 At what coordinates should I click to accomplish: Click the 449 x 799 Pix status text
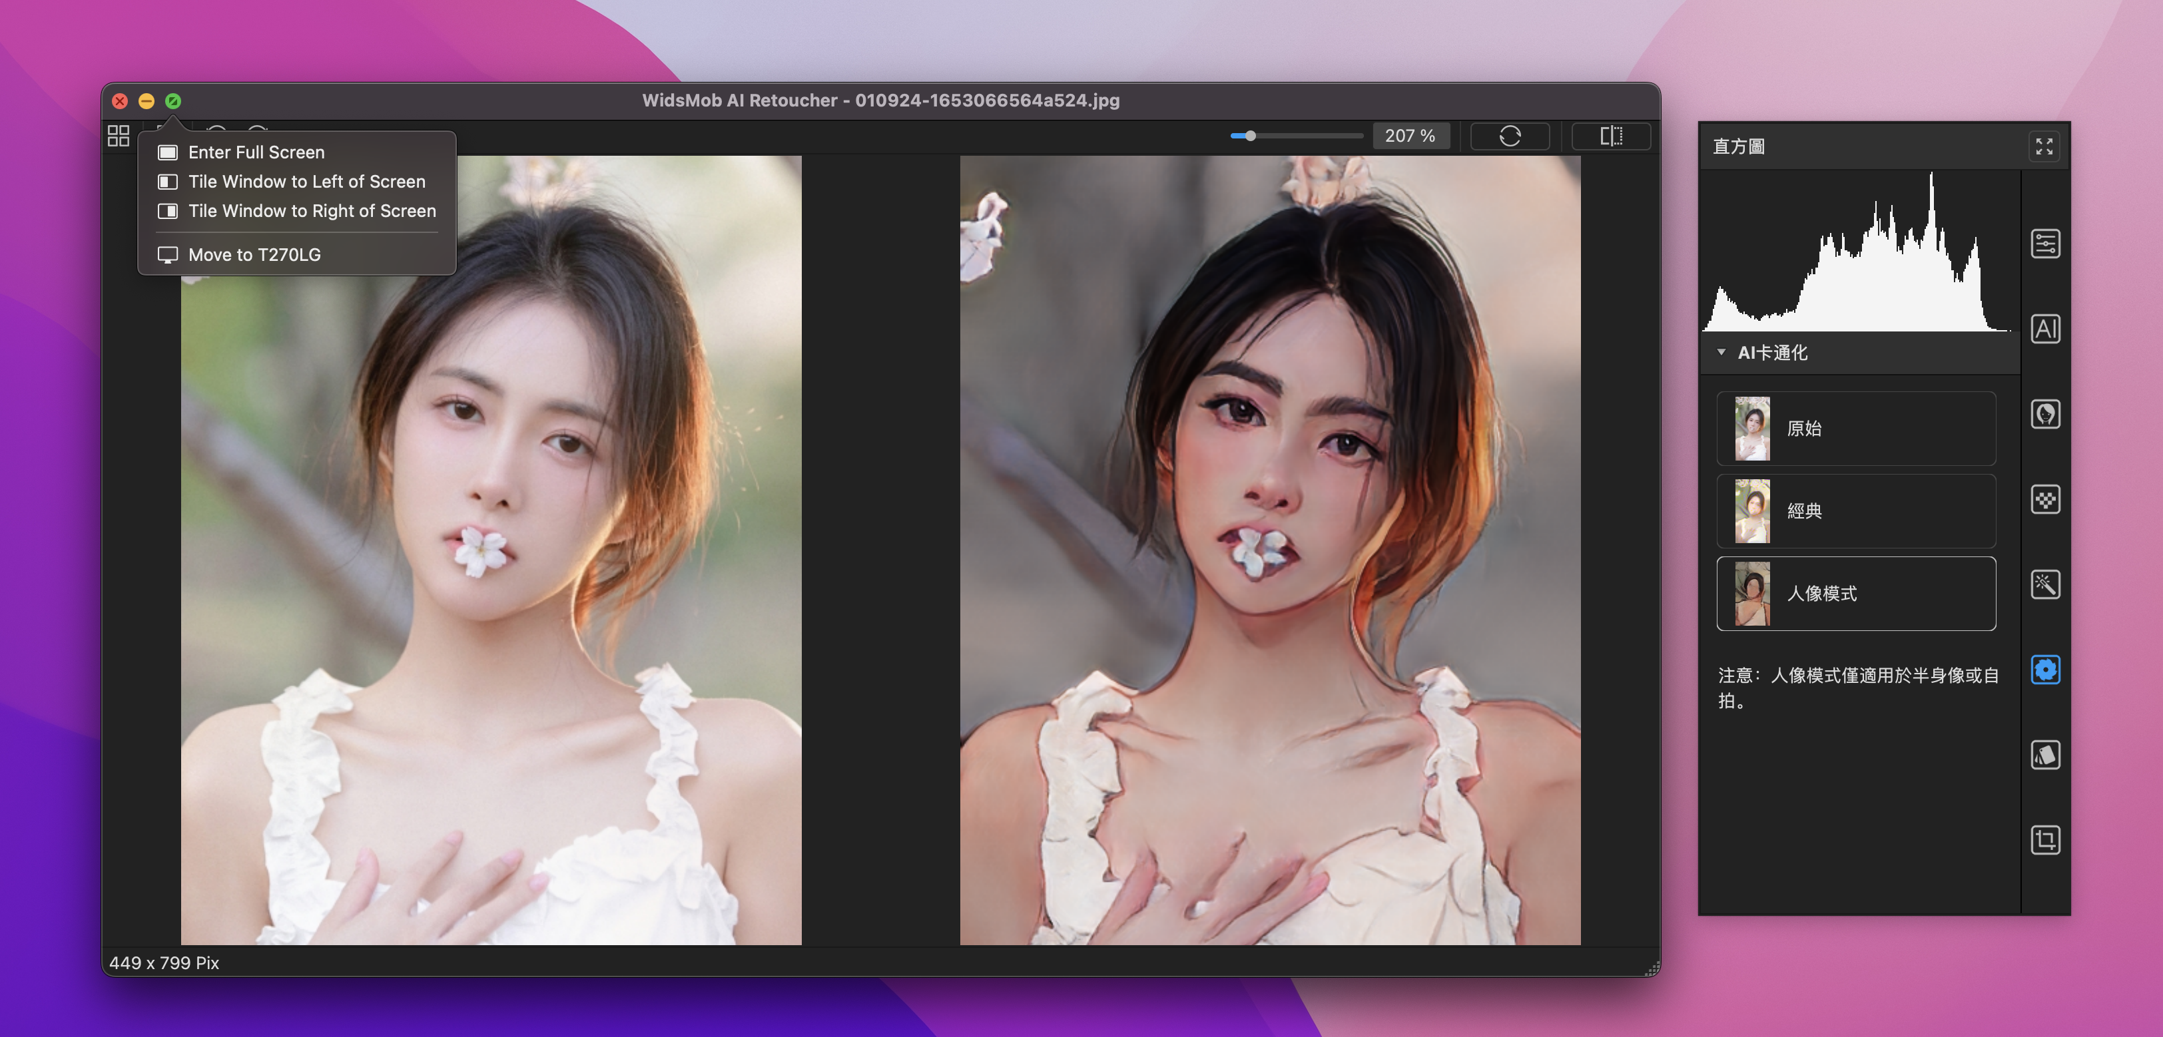pos(164,963)
